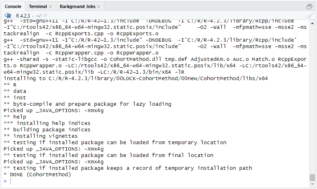Click the scrollbar down arrow
317x189 pixels.
(x=312, y=184)
